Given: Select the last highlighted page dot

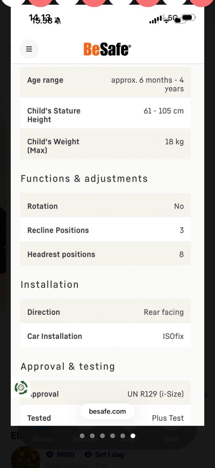Looking at the screenshot, I should (x=133, y=436).
